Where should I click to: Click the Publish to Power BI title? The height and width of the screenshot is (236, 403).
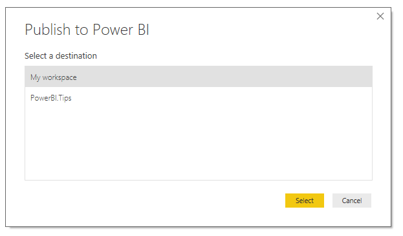click(87, 30)
